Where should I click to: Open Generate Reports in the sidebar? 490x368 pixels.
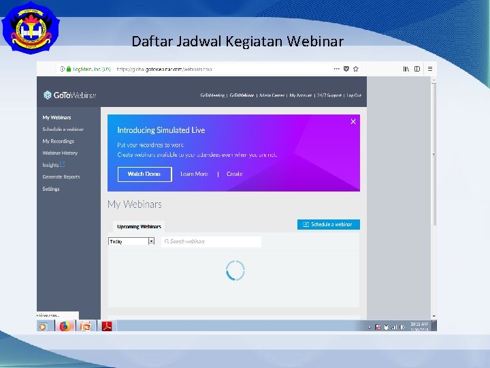pos(61,177)
